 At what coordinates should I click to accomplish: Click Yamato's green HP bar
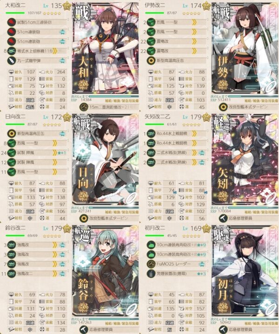point(15,13)
